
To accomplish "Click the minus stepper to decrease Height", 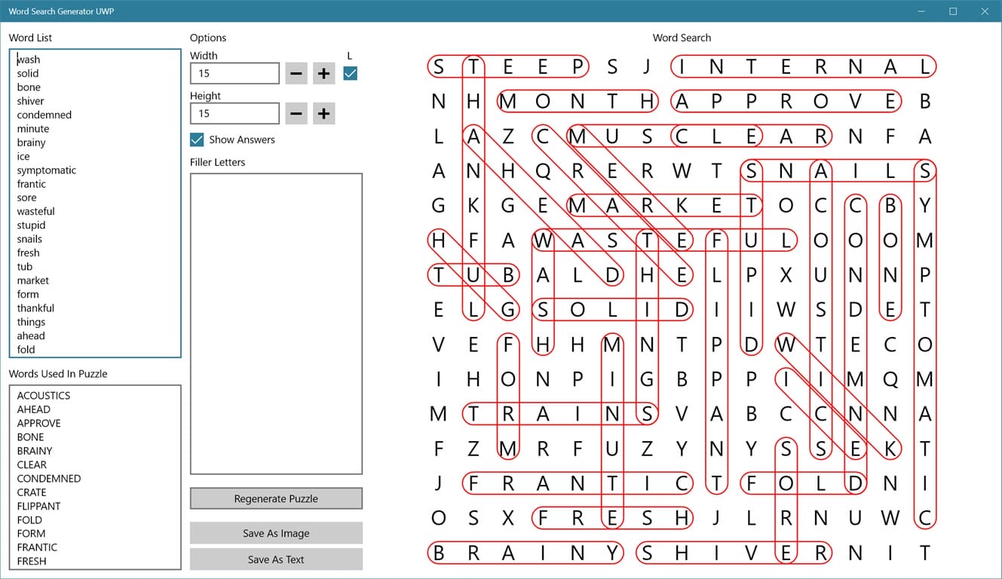I will pyautogui.click(x=296, y=113).
